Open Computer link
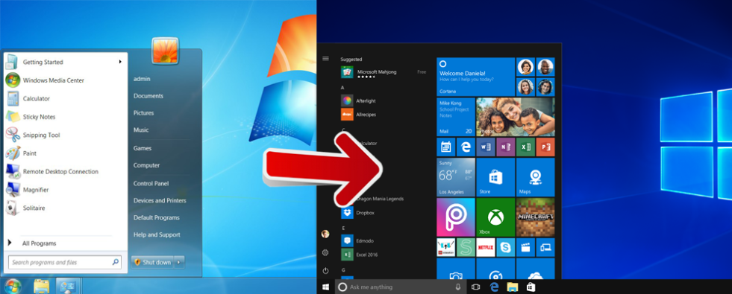 tap(146, 165)
